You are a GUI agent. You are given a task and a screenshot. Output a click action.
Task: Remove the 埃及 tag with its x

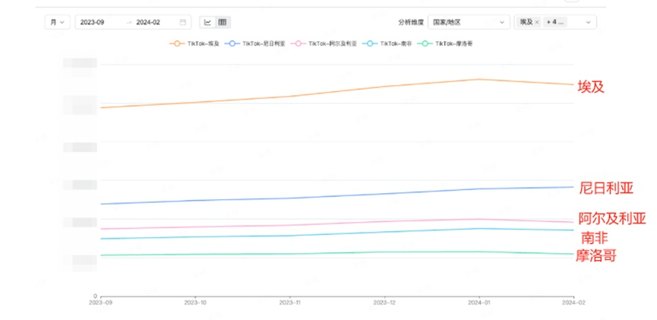[537, 22]
